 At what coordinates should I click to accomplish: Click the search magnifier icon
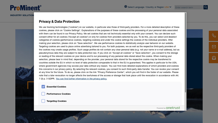point(205,7)
